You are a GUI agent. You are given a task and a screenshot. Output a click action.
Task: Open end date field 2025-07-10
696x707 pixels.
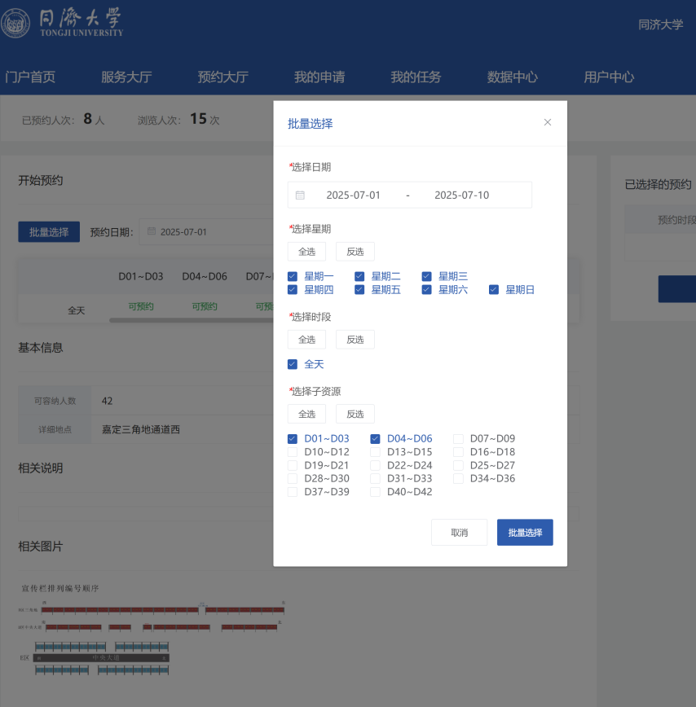click(x=461, y=195)
